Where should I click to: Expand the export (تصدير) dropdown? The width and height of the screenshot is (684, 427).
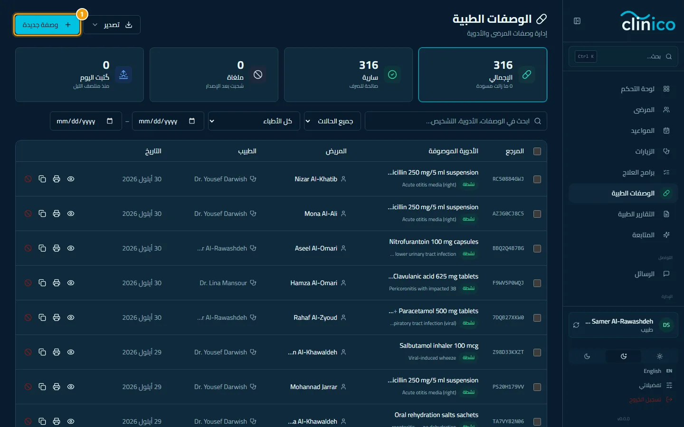112,25
